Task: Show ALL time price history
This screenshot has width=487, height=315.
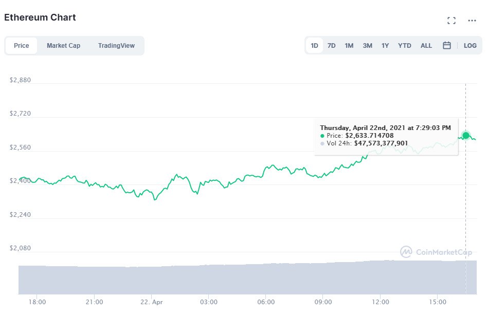Action: point(426,46)
